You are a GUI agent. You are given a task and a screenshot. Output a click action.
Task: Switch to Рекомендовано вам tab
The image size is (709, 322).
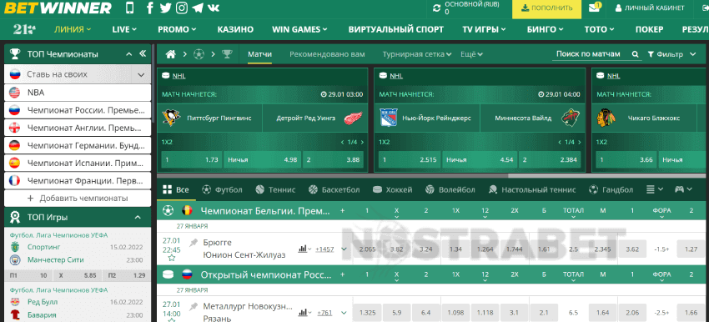coord(327,54)
